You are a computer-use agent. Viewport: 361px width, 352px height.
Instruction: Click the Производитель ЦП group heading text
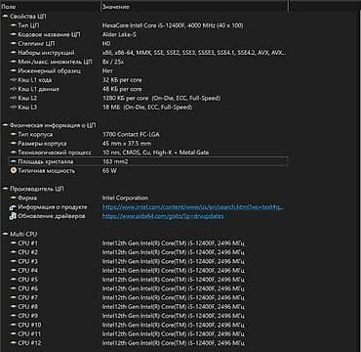pos(37,189)
